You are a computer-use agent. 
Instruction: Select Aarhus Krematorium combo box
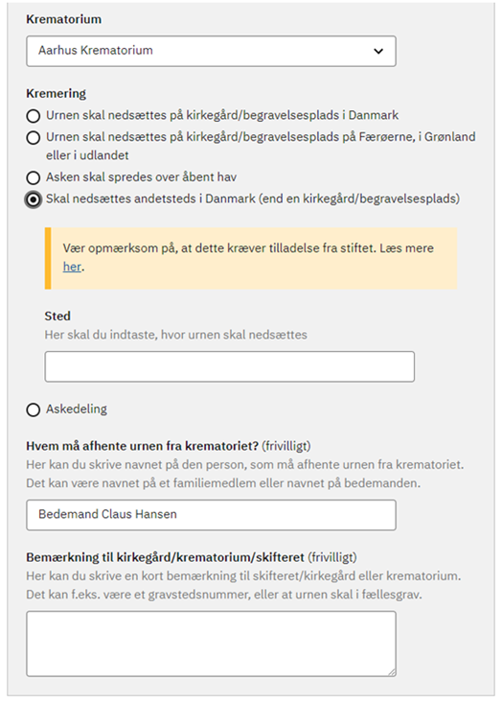click(x=211, y=51)
